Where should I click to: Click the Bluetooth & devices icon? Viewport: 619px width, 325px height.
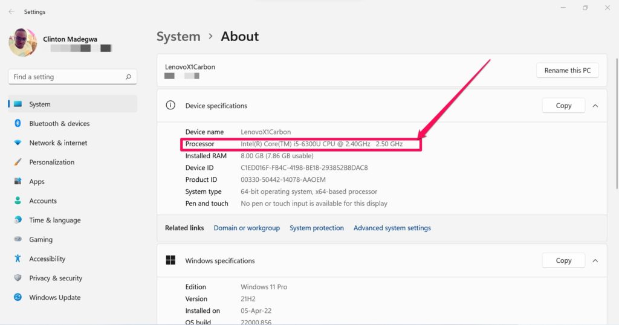18,123
